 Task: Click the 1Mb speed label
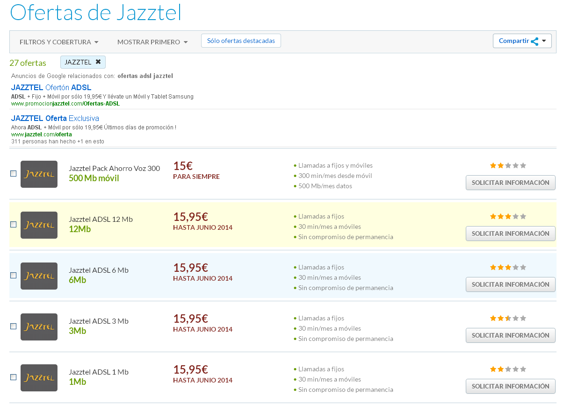click(78, 382)
